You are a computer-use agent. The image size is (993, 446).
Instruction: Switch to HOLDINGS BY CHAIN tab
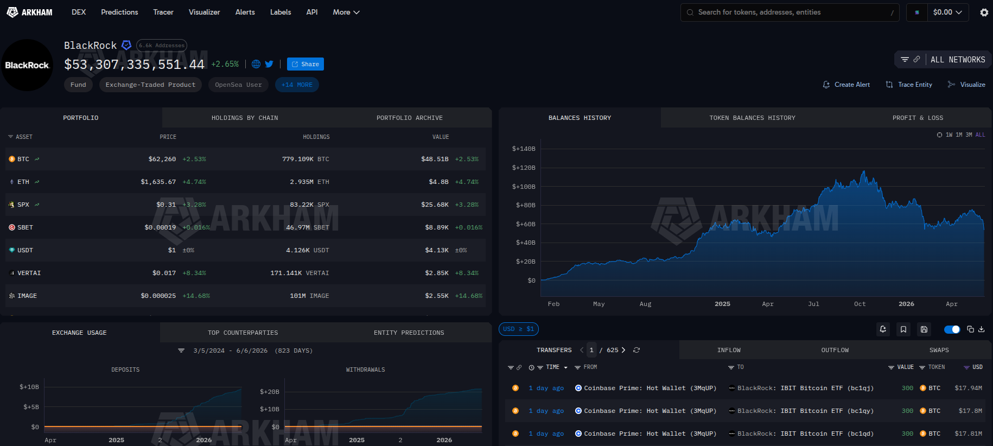(245, 118)
